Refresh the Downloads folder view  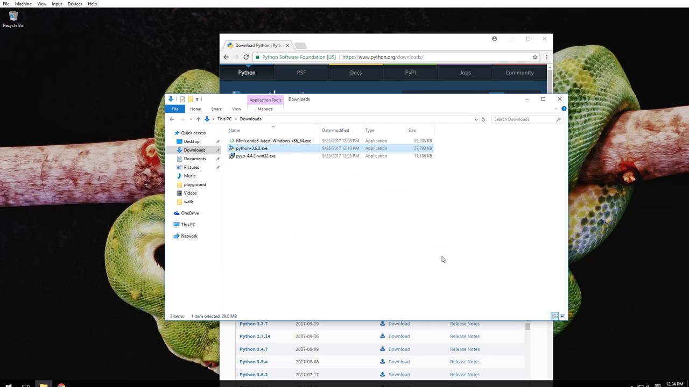483,119
